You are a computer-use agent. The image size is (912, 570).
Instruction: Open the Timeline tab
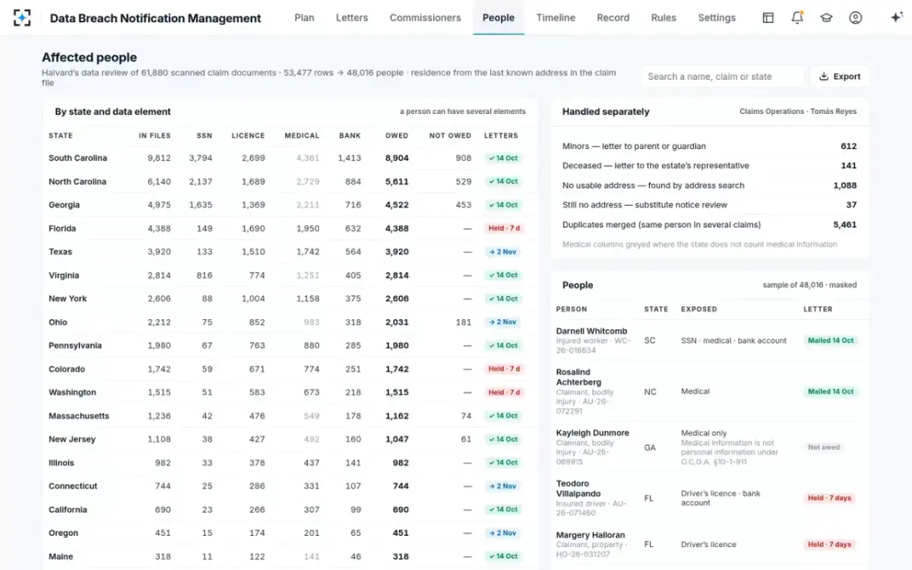click(556, 17)
